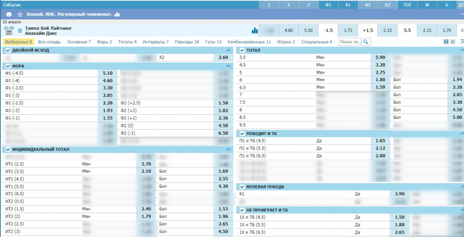
Task: Toggle the ФОРА section checkbox
Action: click(8, 67)
